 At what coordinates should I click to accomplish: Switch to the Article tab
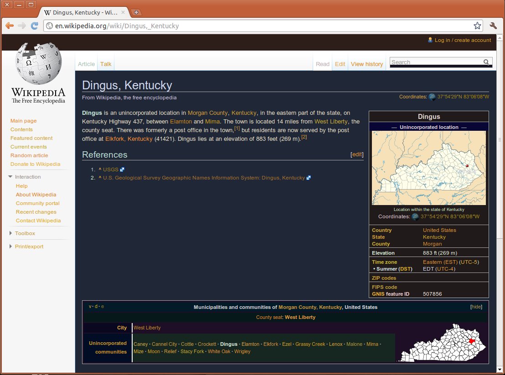[86, 64]
